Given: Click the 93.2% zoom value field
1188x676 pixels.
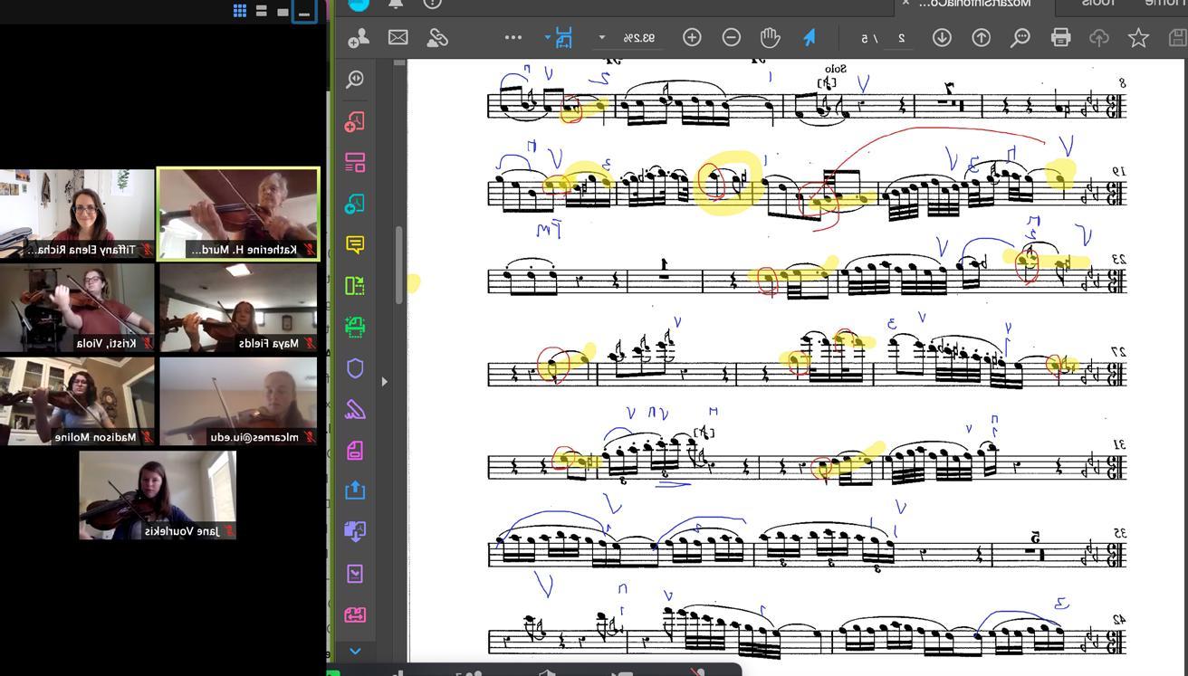Looking at the screenshot, I should (639, 37).
